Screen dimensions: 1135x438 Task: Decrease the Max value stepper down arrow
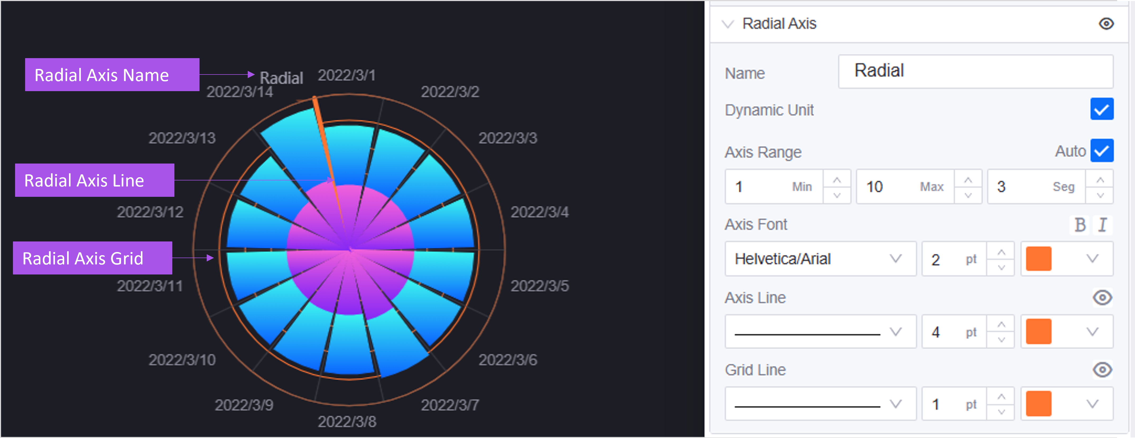(968, 195)
